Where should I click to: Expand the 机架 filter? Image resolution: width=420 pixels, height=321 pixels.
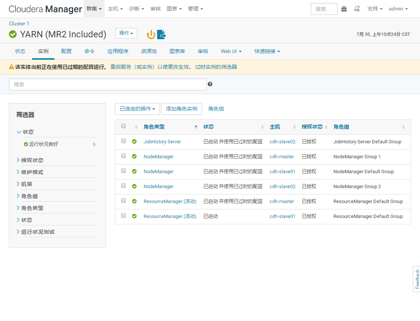coord(24,184)
